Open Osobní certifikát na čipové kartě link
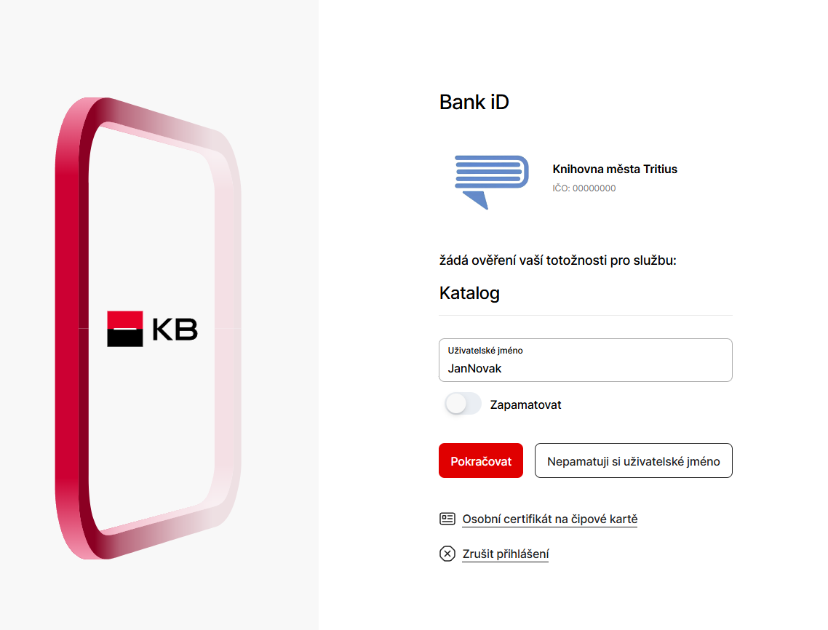 tap(549, 519)
